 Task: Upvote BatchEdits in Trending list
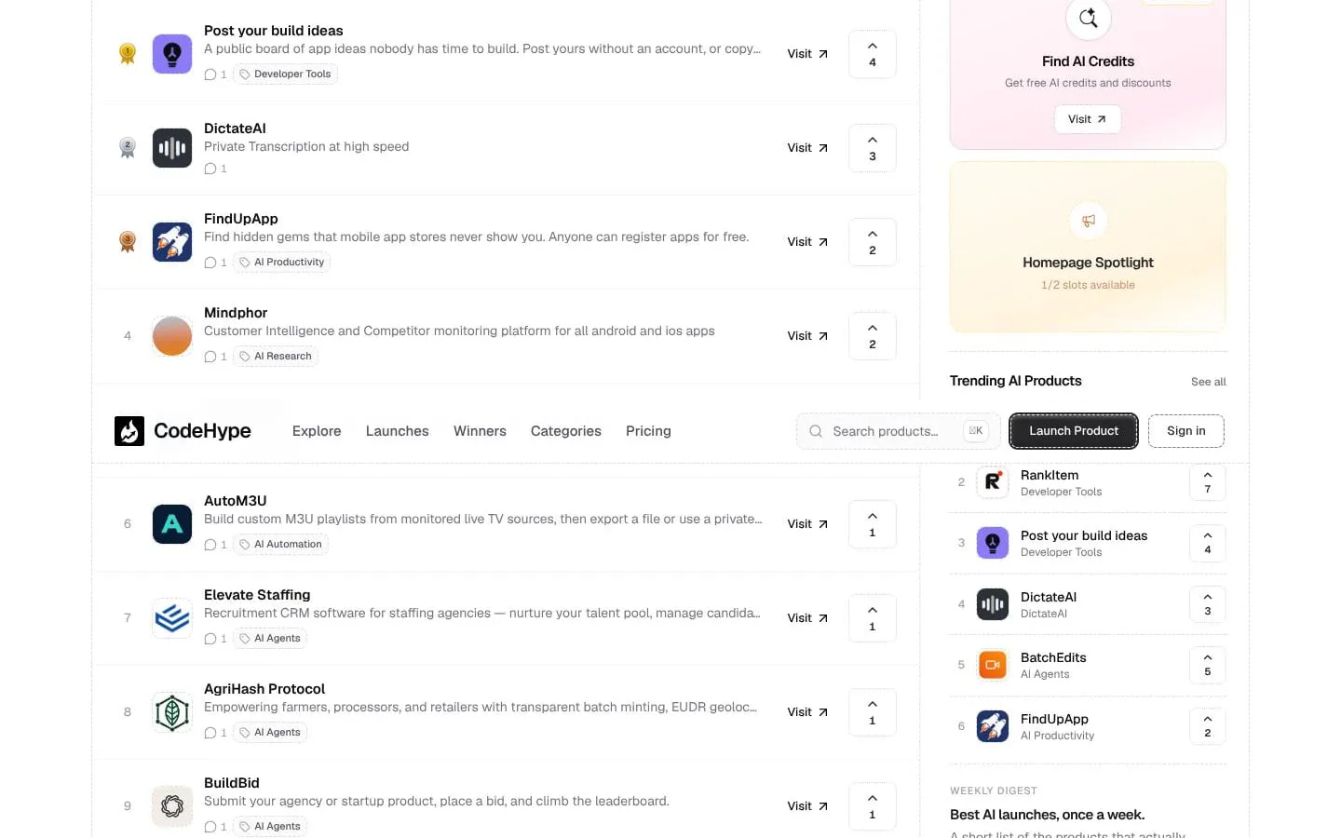coord(1208,665)
